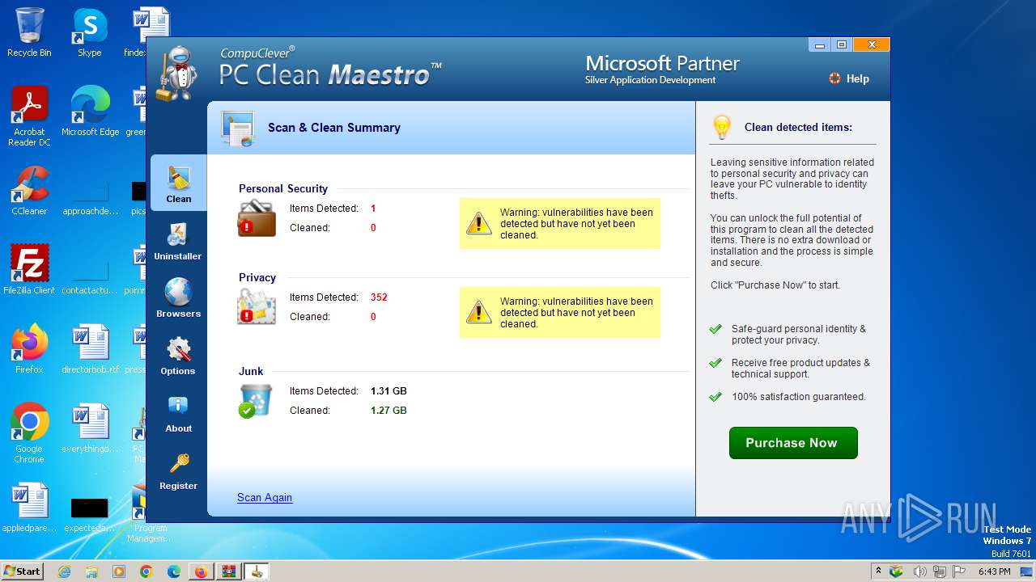Viewport: 1036px width, 582px height.
Task: Show hidden system tray icons
Action: pyautogui.click(x=878, y=571)
